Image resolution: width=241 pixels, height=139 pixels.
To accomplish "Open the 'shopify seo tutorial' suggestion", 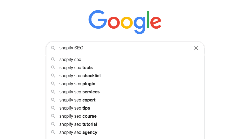I will [x=125, y=124].
